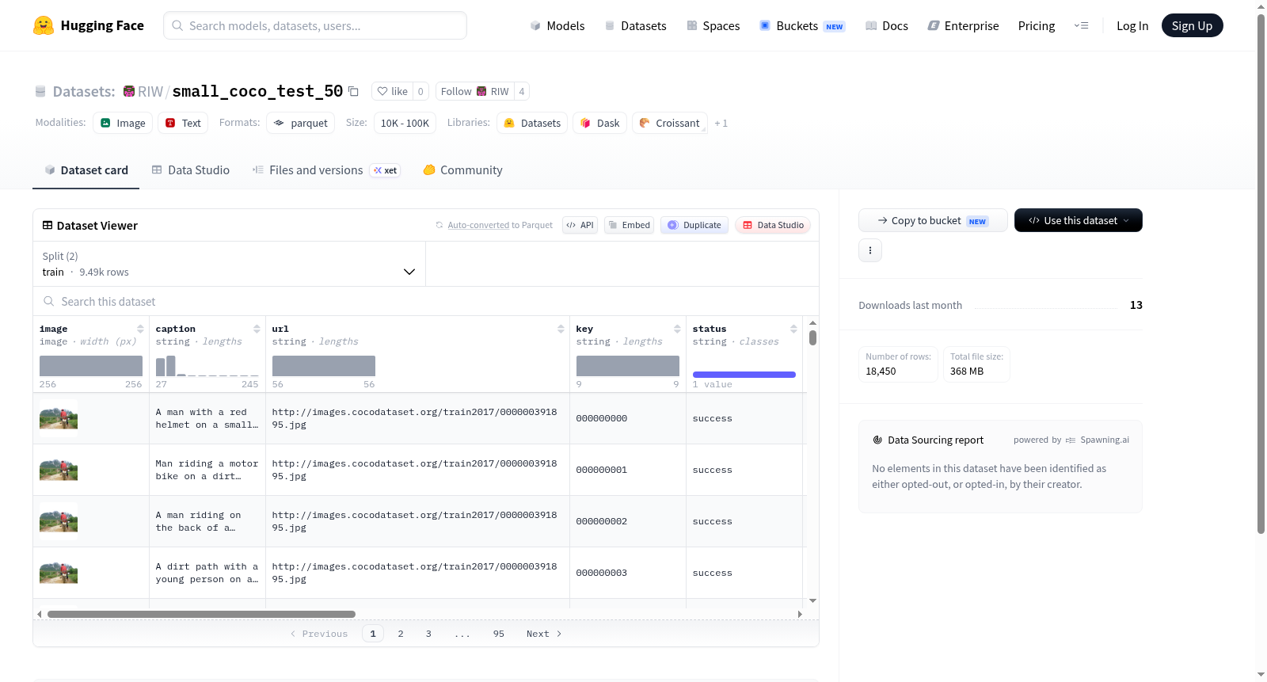Expand the Split train dropdown
Image resolution: width=1267 pixels, height=682 pixels.
pos(229,264)
